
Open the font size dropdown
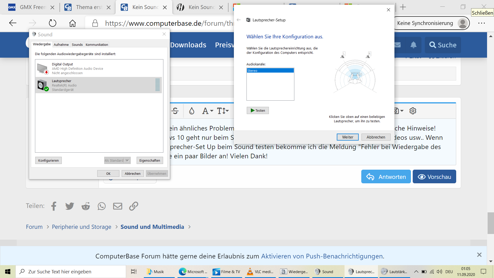tap(223, 111)
